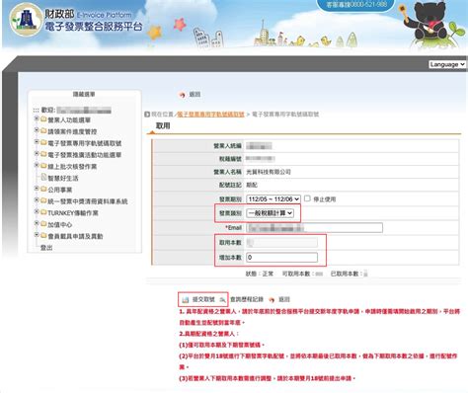Viewport: 468px width, 393px height.
Task: Expand the 電子發票推廣活動功能選單 tree node
Action: pyautogui.click(x=37, y=153)
